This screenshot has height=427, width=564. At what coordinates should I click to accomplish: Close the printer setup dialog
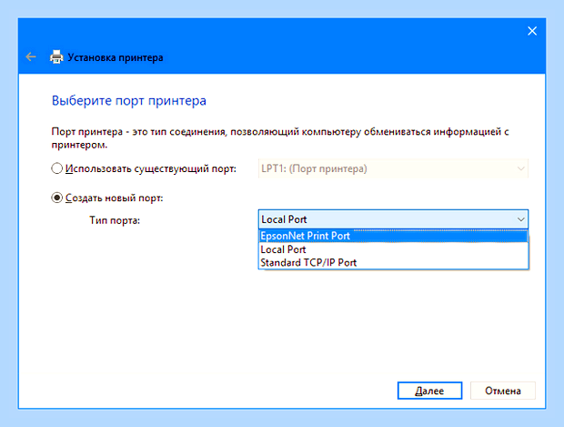point(532,31)
